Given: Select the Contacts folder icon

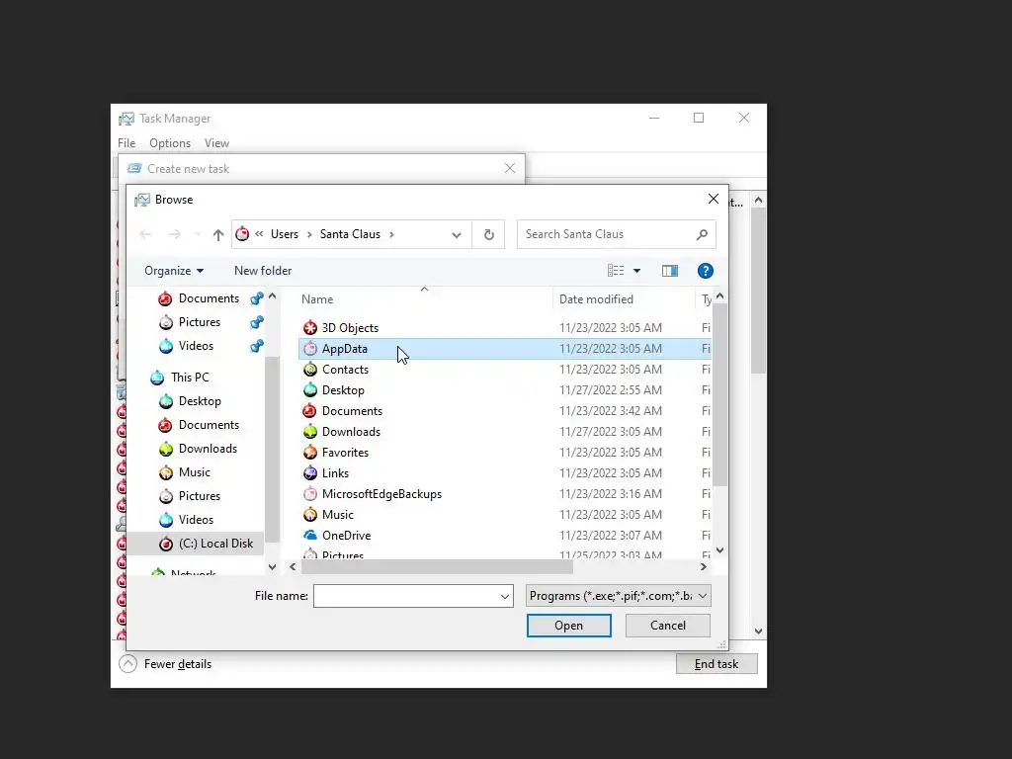Looking at the screenshot, I should (x=310, y=369).
